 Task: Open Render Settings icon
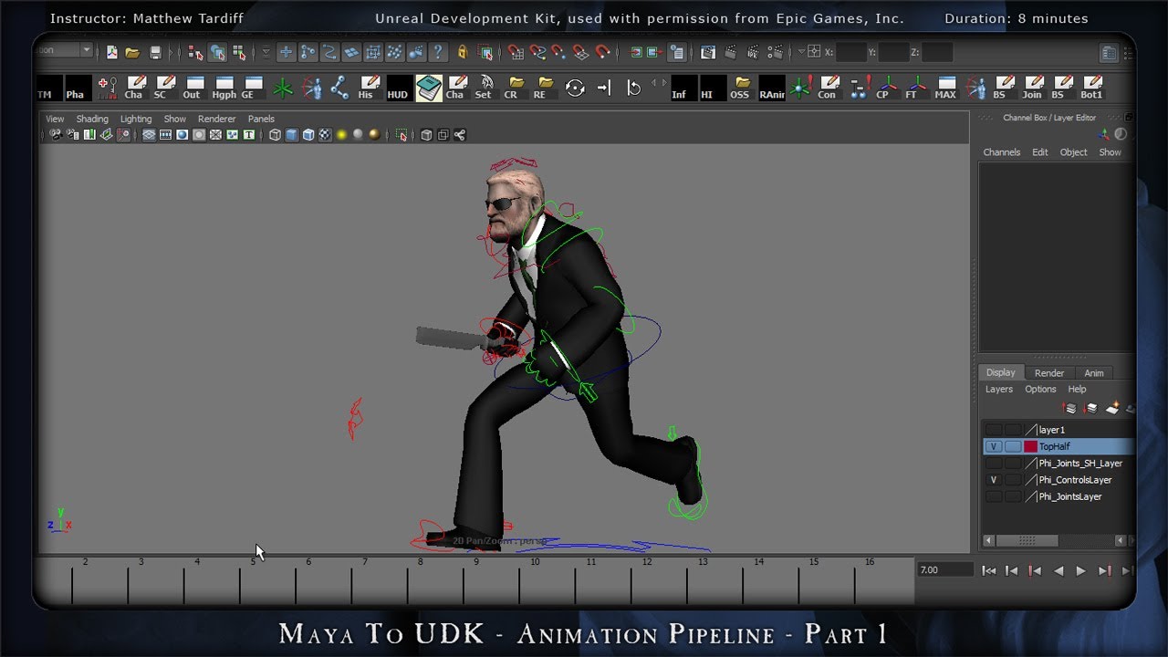point(774,53)
